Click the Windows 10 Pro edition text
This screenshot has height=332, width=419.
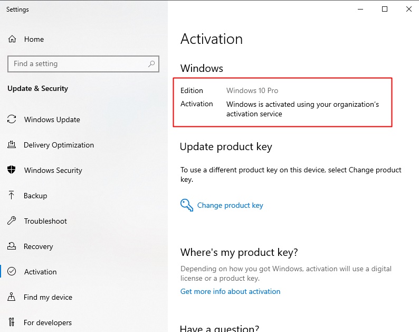(x=252, y=90)
